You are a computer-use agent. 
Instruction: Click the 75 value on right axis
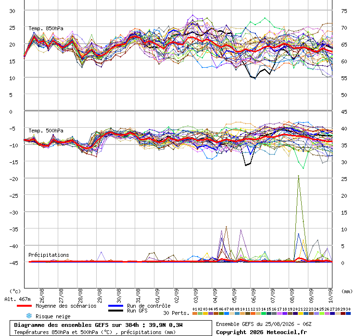click(x=344, y=11)
